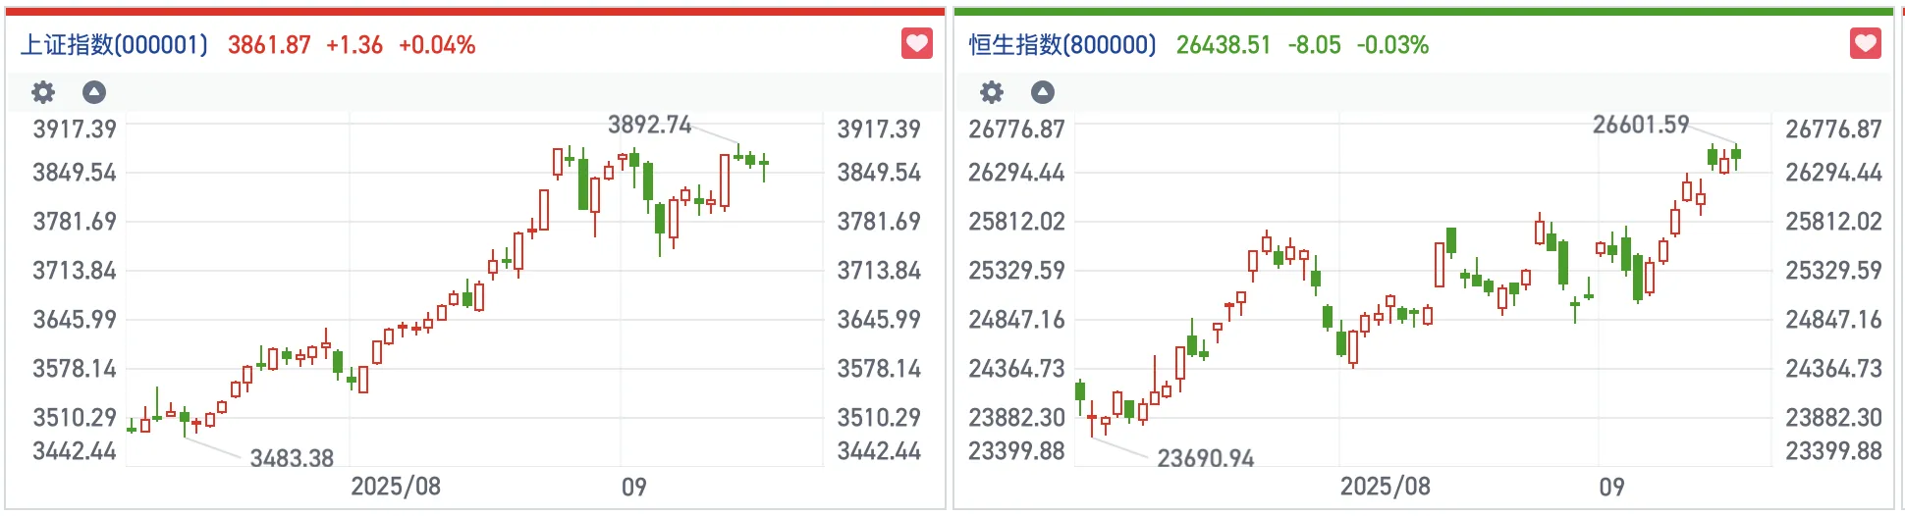
Task: Open the 上证指数(000001) title link
Action: (115, 45)
